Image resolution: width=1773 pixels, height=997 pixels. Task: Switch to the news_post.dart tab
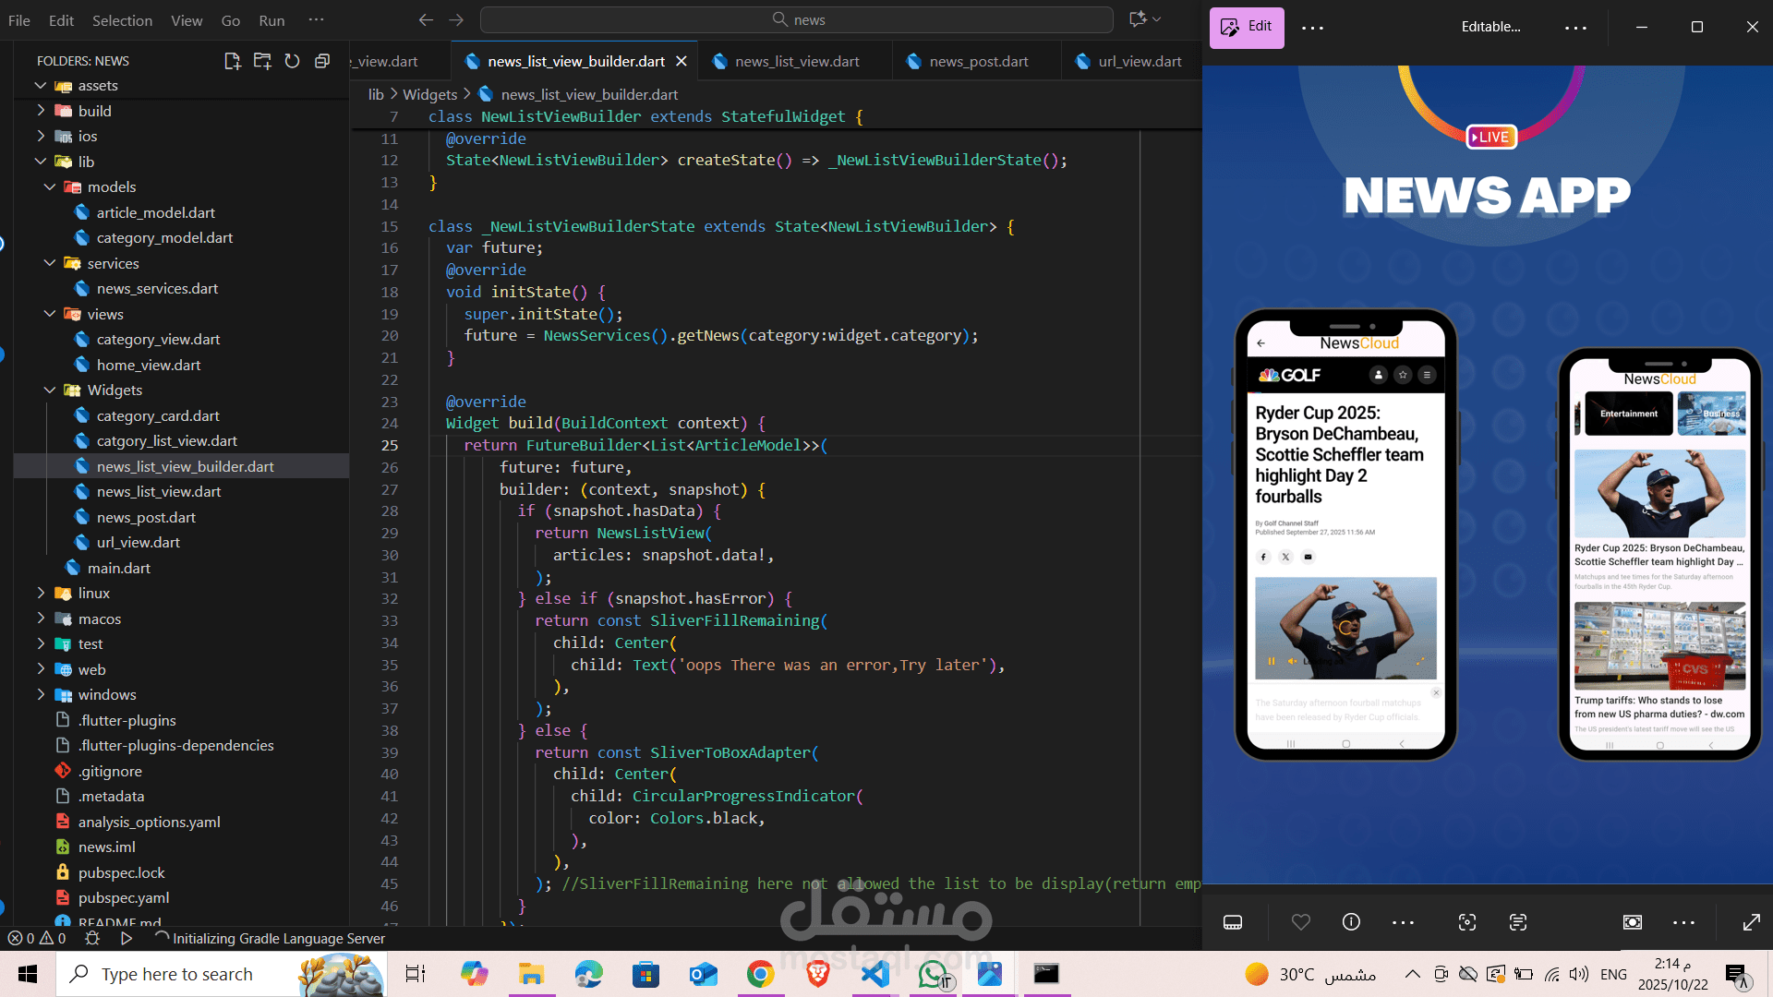(x=978, y=61)
